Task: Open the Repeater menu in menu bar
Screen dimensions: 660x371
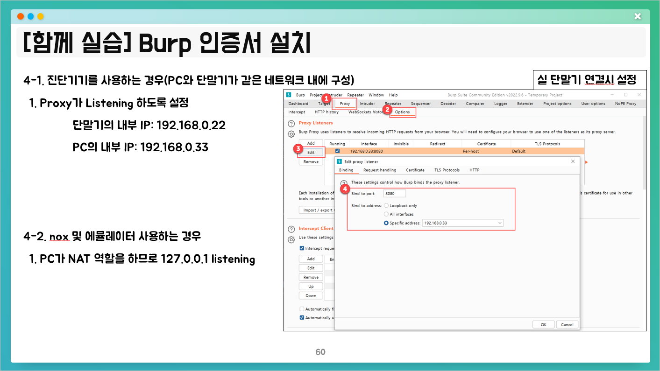Action: tap(355, 95)
